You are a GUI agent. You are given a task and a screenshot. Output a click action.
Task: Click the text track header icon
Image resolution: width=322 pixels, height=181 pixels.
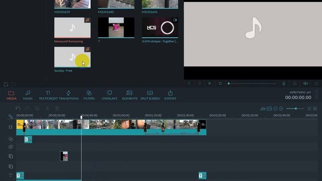pos(11,175)
